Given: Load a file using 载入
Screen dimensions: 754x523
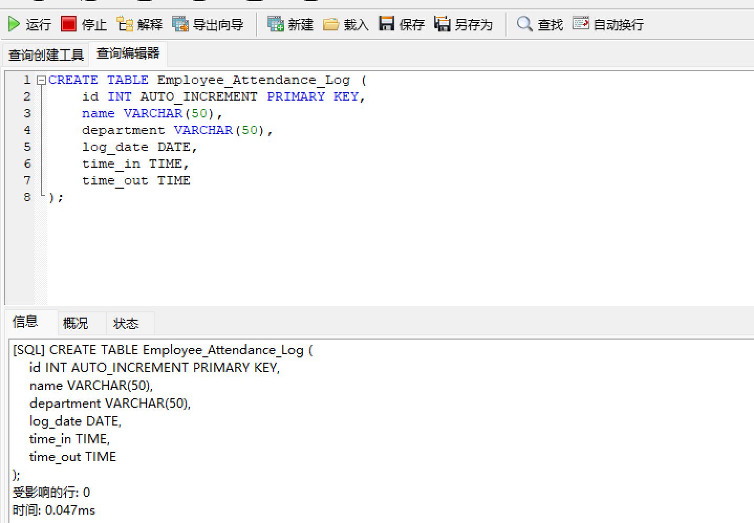Looking at the screenshot, I should [x=346, y=24].
